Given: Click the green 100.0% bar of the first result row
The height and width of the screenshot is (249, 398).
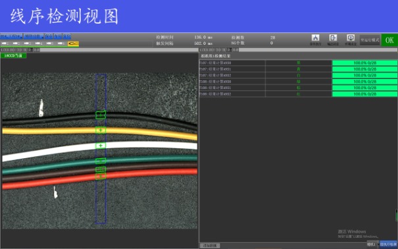Looking at the screenshot, I should click(x=364, y=63).
